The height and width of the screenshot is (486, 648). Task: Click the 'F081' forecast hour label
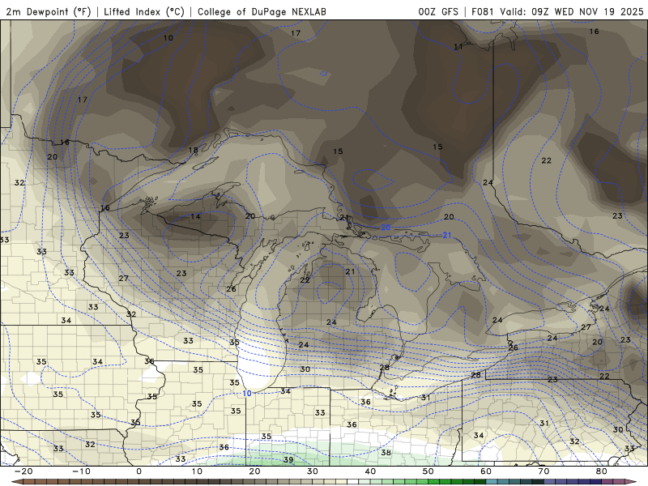(x=483, y=12)
